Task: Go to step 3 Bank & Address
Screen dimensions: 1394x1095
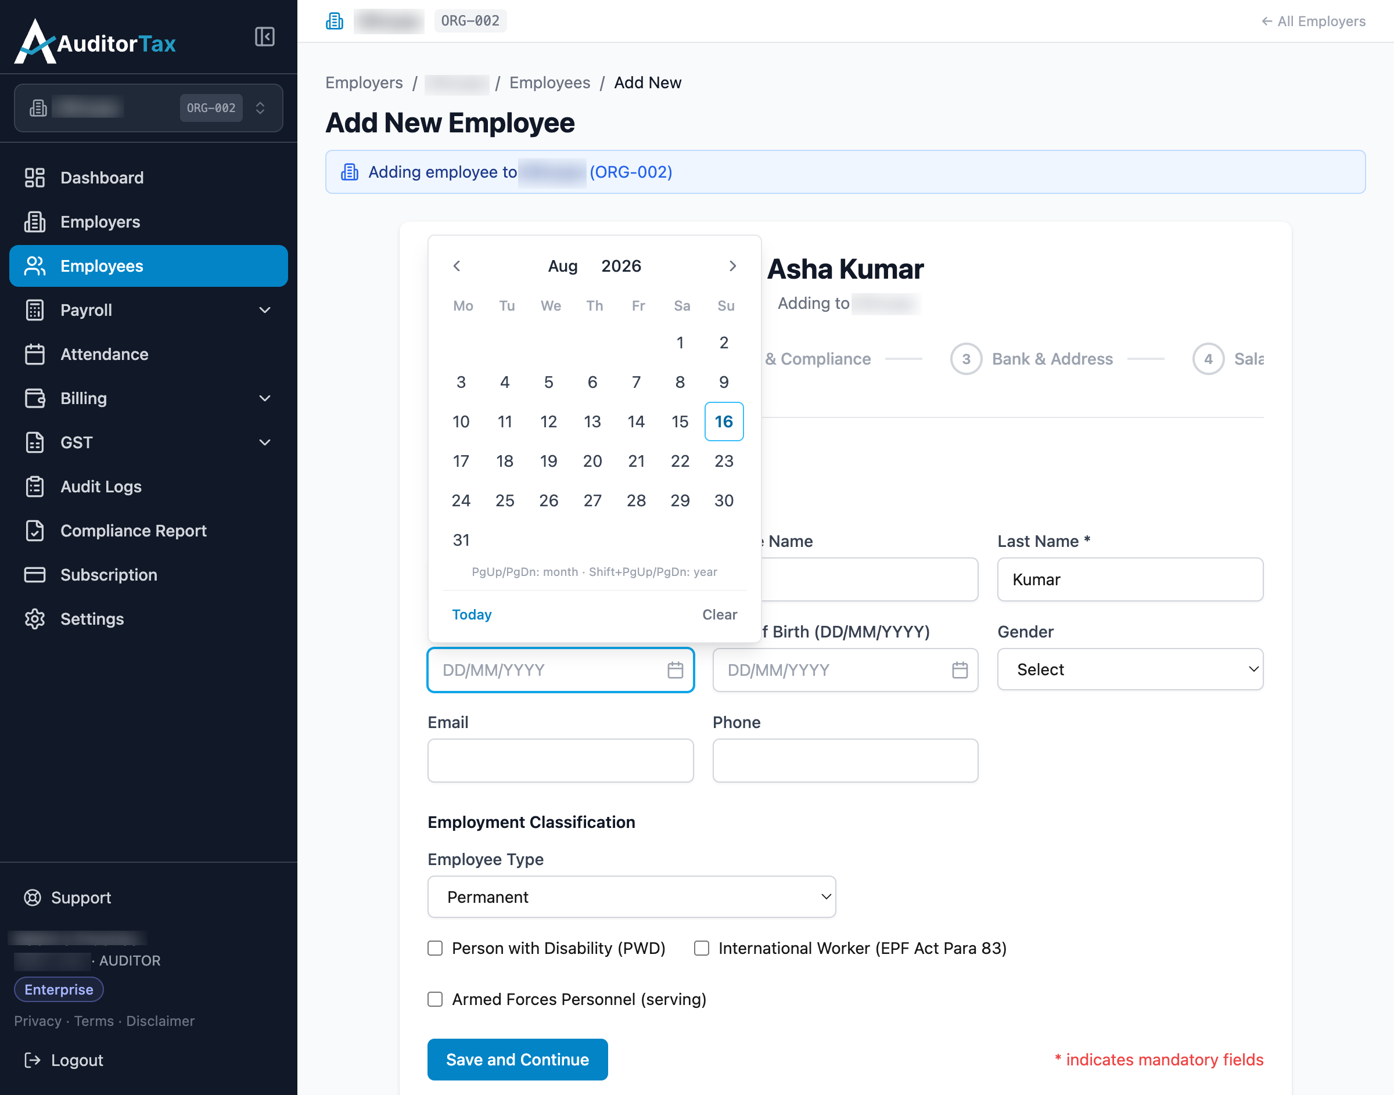Action: coord(1032,359)
